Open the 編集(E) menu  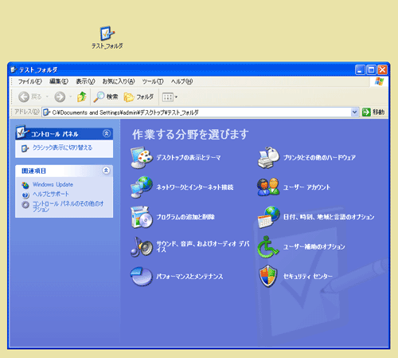59,81
